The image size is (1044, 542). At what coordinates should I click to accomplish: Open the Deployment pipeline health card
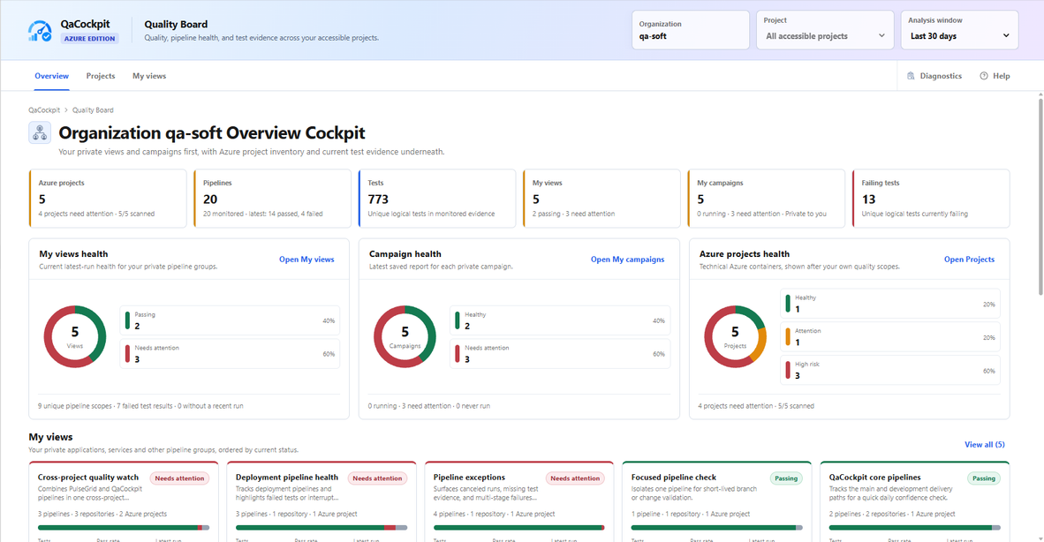coord(322,502)
